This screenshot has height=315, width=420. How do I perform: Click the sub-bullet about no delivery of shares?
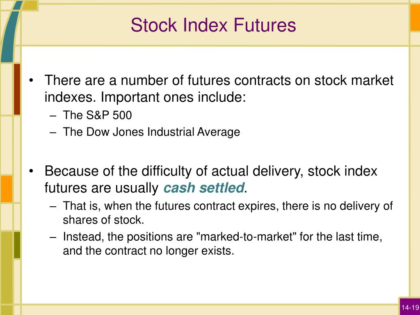[228, 213]
